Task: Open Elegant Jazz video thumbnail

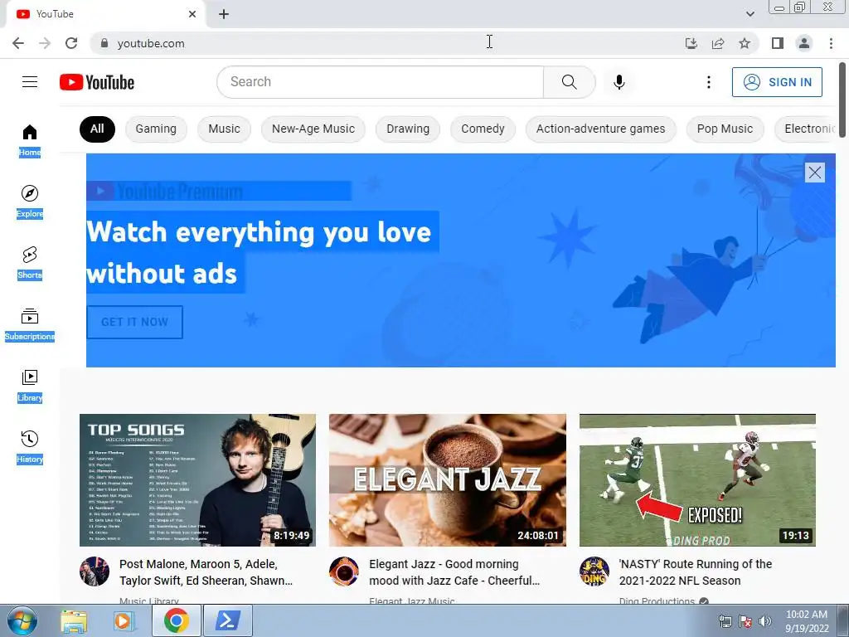Action: (447, 480)
